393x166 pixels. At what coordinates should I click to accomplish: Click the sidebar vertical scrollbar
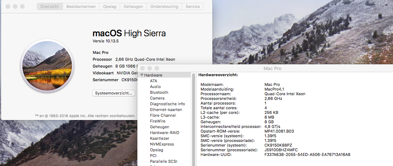(x=194, y=119)
